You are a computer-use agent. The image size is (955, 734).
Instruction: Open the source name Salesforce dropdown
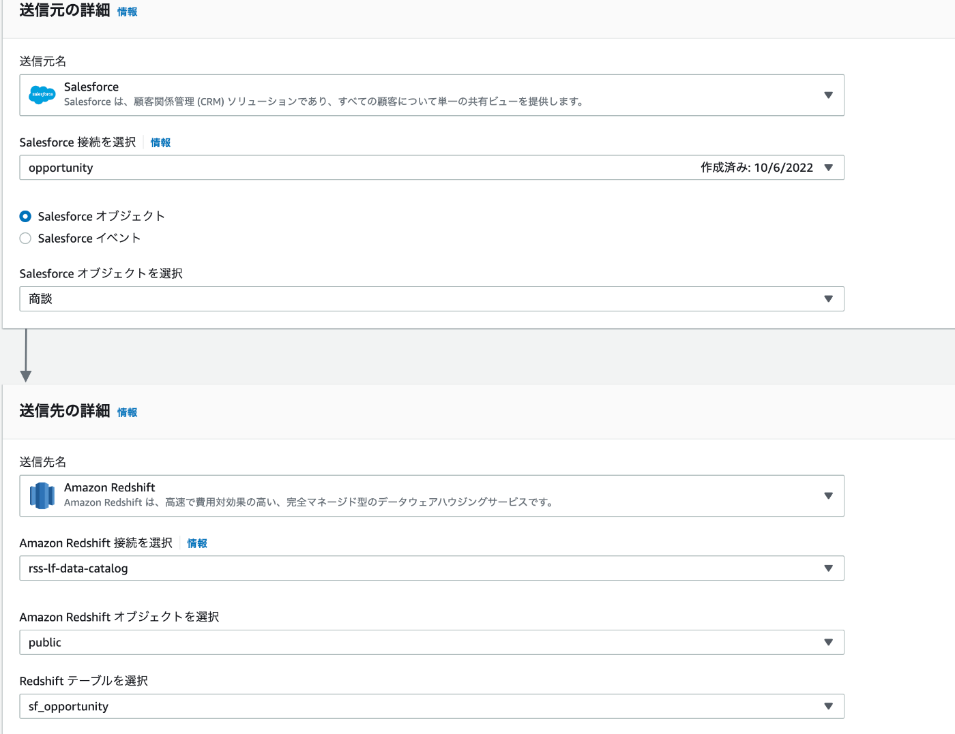coord(432,95)
